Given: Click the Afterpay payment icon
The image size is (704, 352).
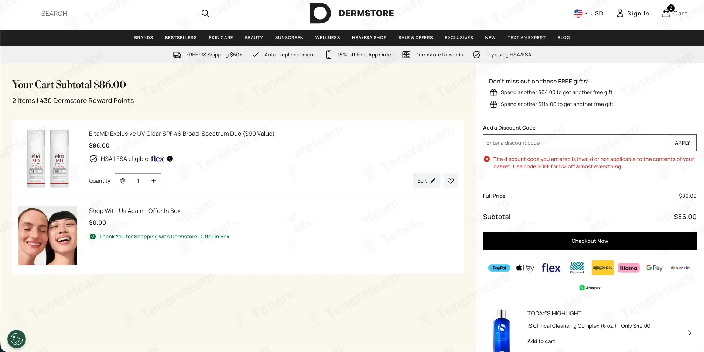Looking at the screenshot, I should (x=590, y=288).
